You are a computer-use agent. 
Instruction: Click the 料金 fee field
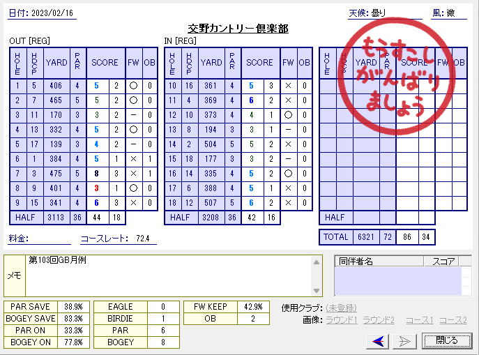(x=50, y=239)
